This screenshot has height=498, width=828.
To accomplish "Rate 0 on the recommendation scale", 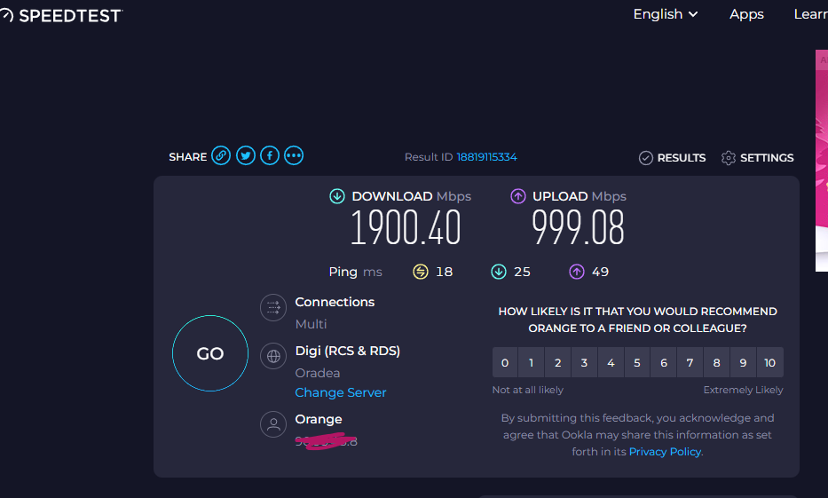I will point(505,362).
